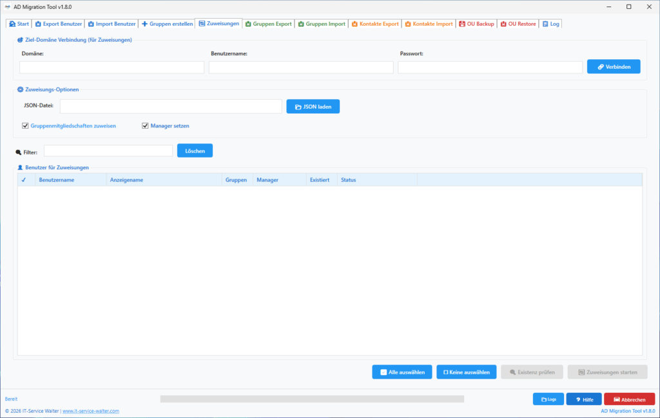The height and width of the screenshot is (418, 660).
Task: Open the Gruppen Export tab
Action: (x=269, y=24)
